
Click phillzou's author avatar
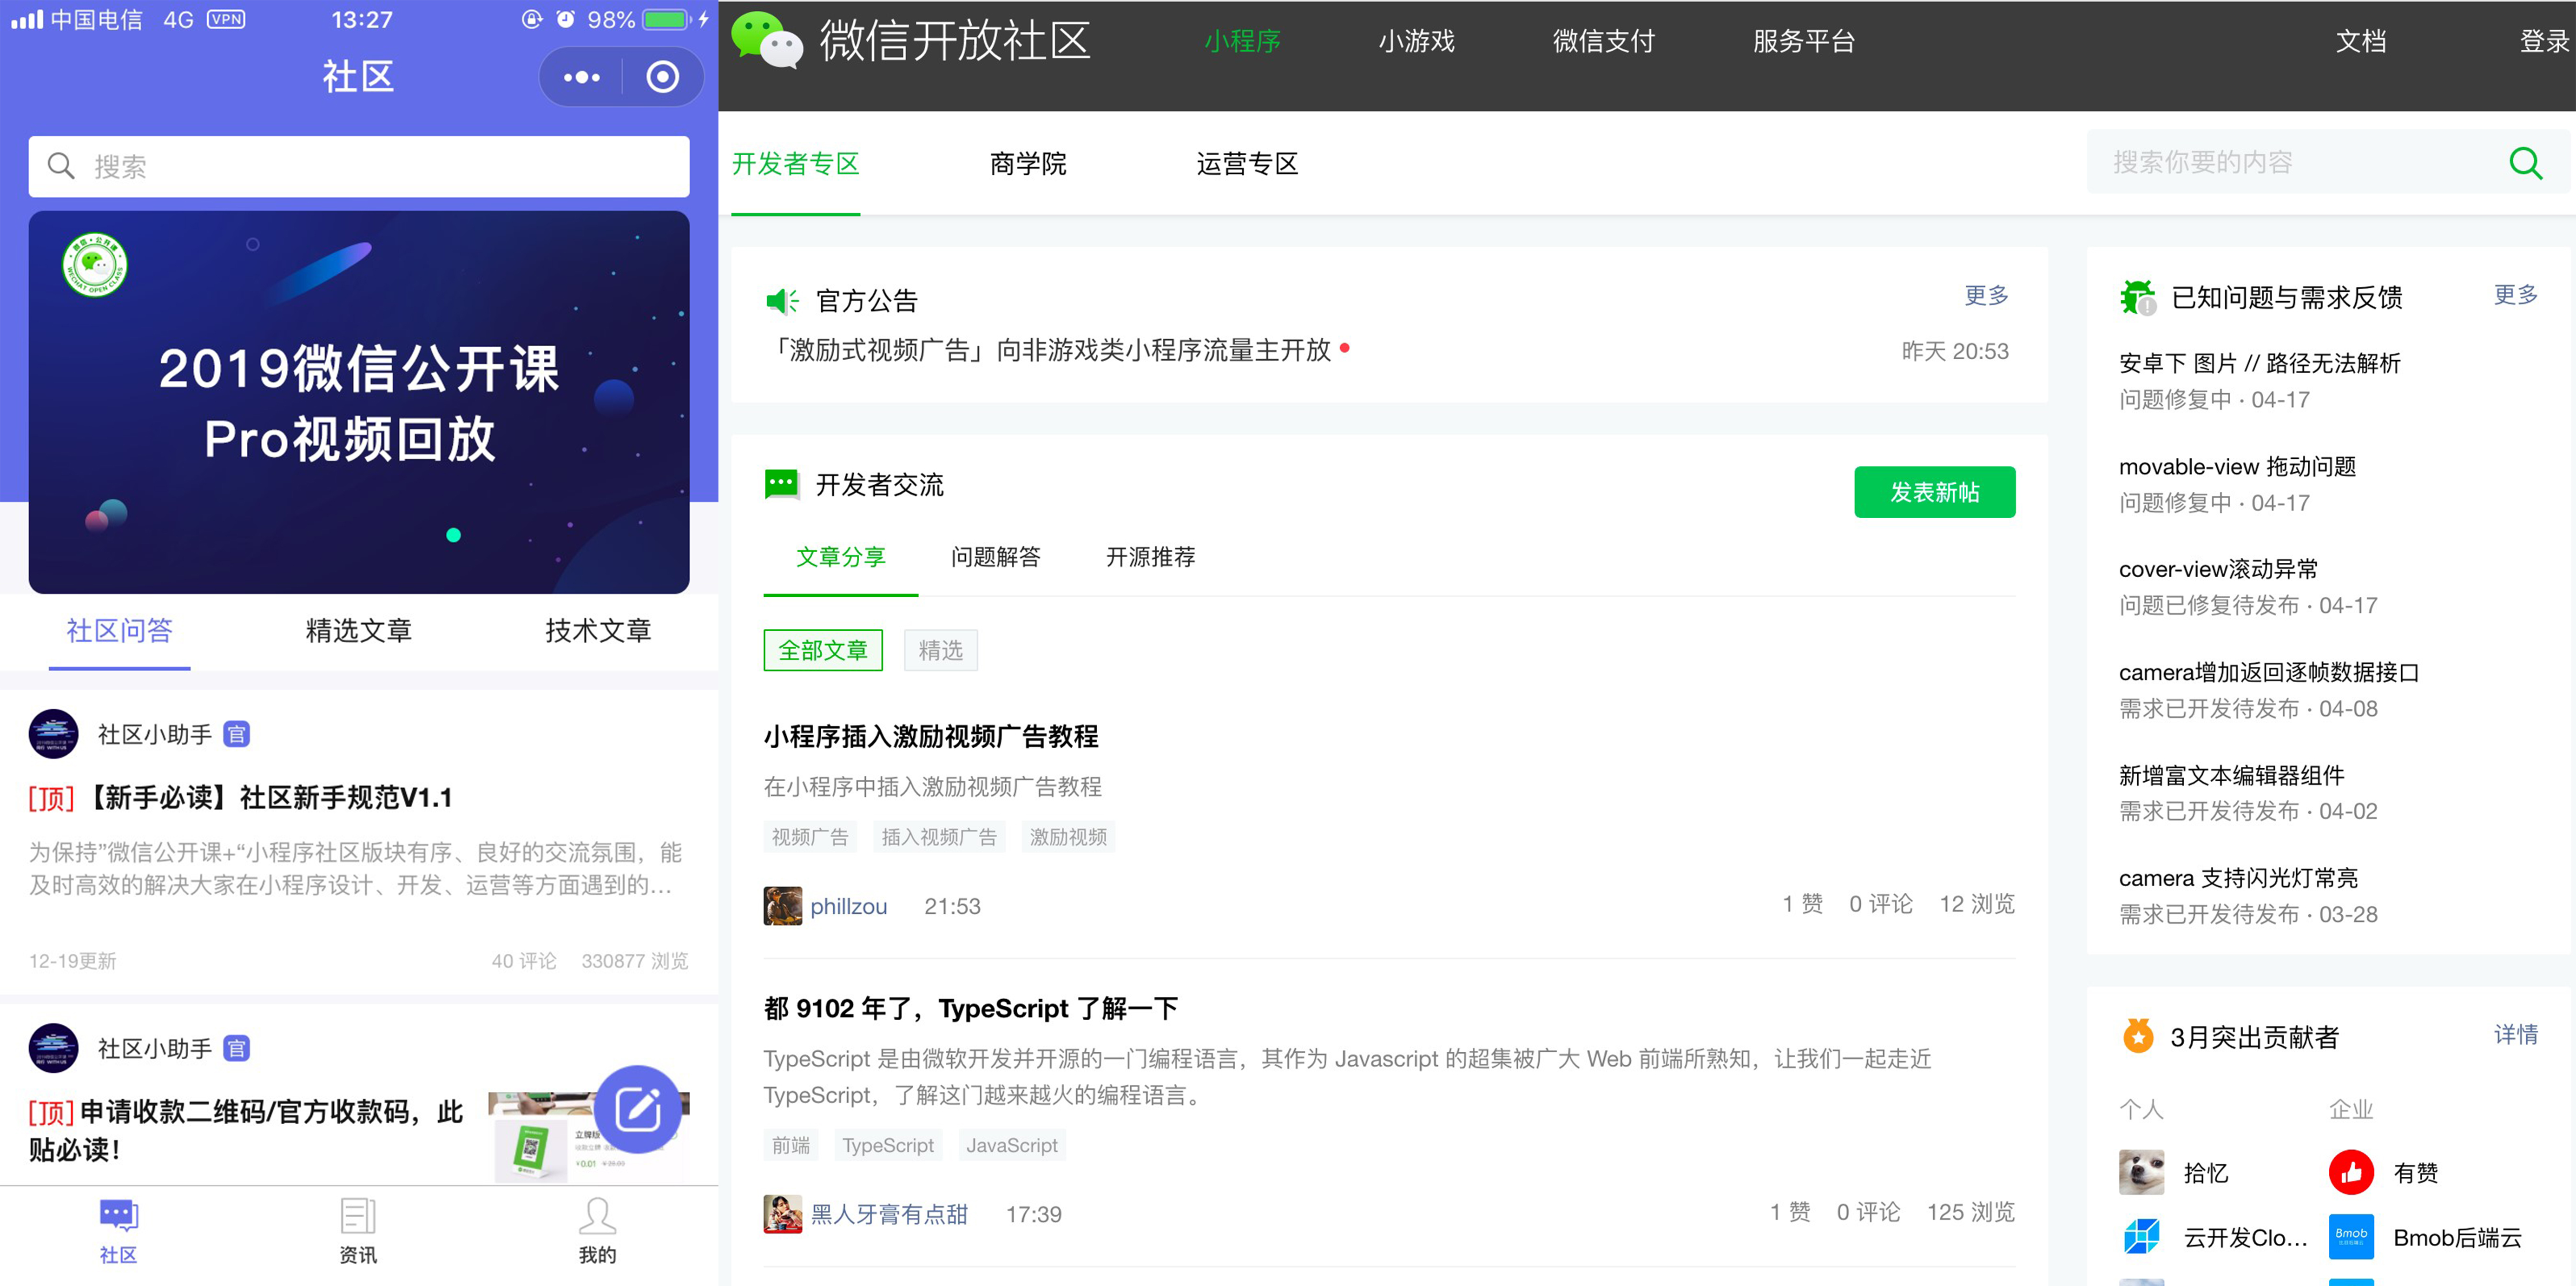pos(782,906)
